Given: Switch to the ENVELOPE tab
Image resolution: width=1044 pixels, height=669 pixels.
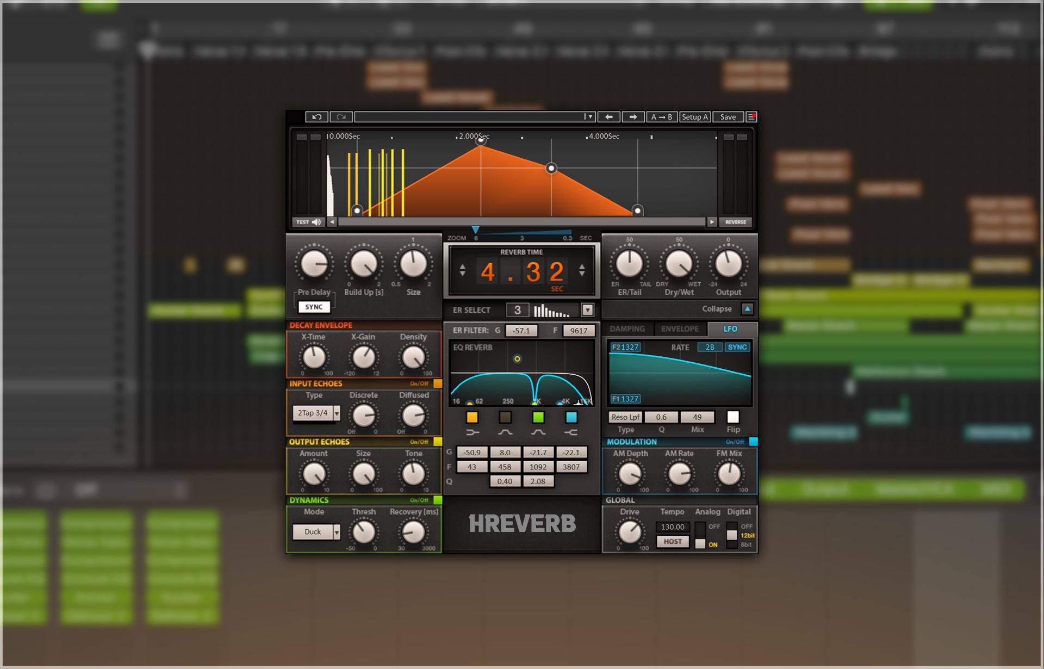Looking at the screenshot, I should pos(680,329).
